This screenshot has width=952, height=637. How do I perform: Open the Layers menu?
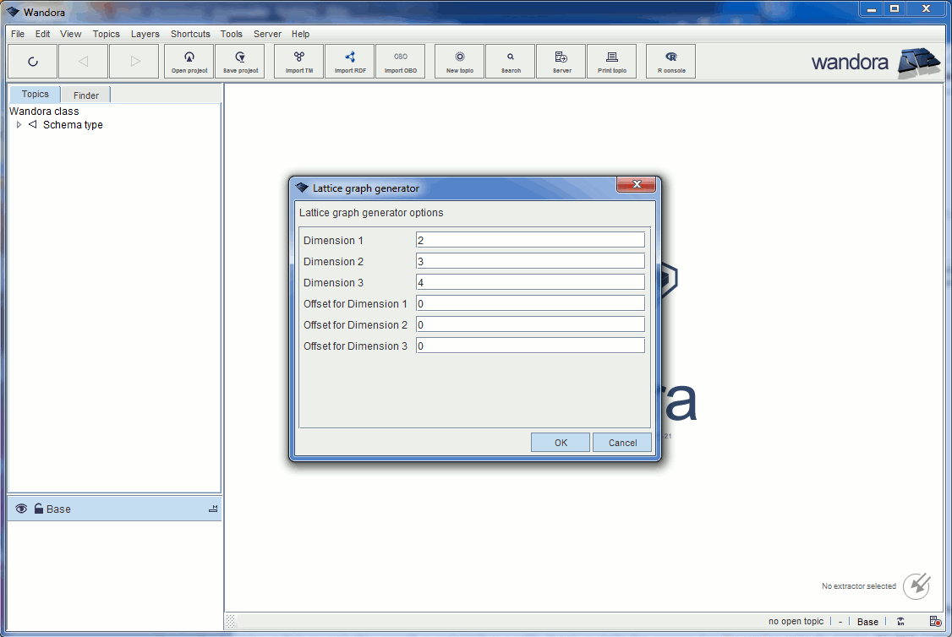(x=145, y=35)
